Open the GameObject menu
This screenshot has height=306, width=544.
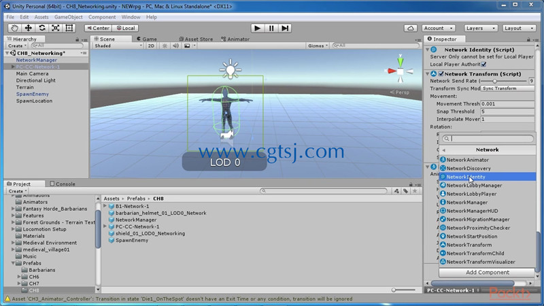[69, 17]
